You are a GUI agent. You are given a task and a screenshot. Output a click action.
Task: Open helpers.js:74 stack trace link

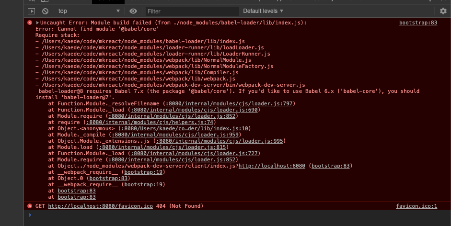(x=150, y=122)
